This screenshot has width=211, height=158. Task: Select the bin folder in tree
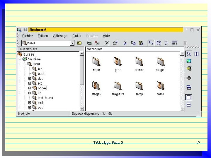[40, 69]
